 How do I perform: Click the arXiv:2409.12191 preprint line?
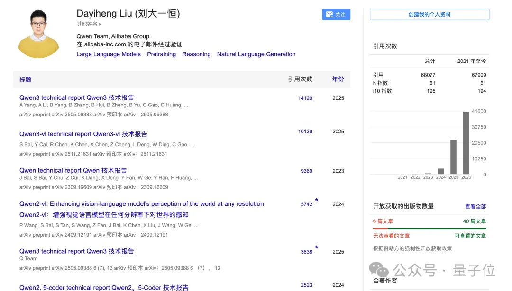pyautogui.click(x=94, y=235)
